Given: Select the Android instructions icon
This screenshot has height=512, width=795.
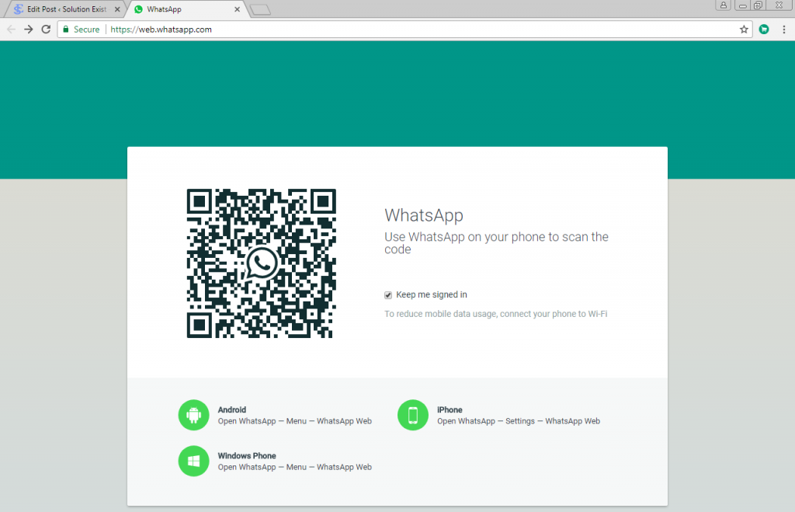Looking at the screenshot, I should tap(193, 415).
